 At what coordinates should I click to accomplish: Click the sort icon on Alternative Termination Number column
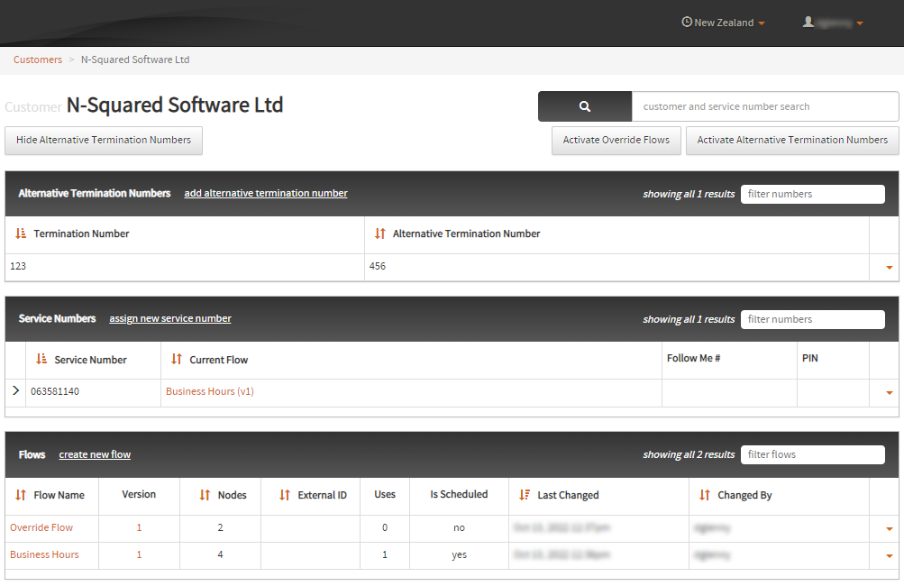(x=381, y=233)
